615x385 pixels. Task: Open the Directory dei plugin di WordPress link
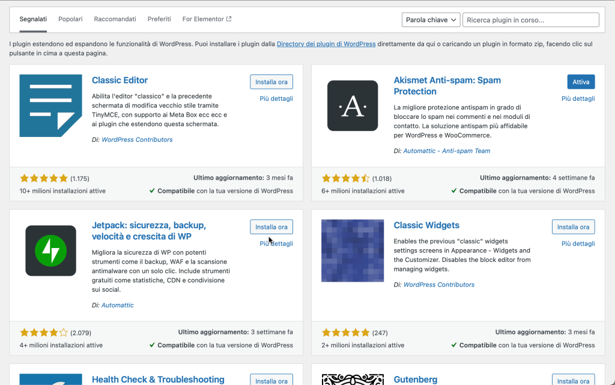pyautogui.click(x=326, y=44)
